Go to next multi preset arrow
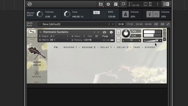The width and height of the screenshot is (188, 106). coord(113,24)
